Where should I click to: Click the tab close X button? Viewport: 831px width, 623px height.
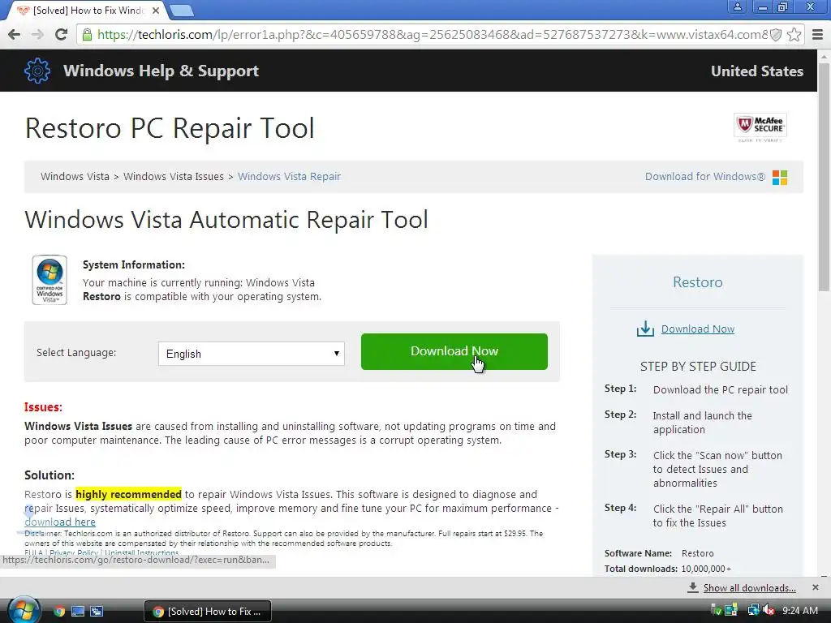pos(156,11)
